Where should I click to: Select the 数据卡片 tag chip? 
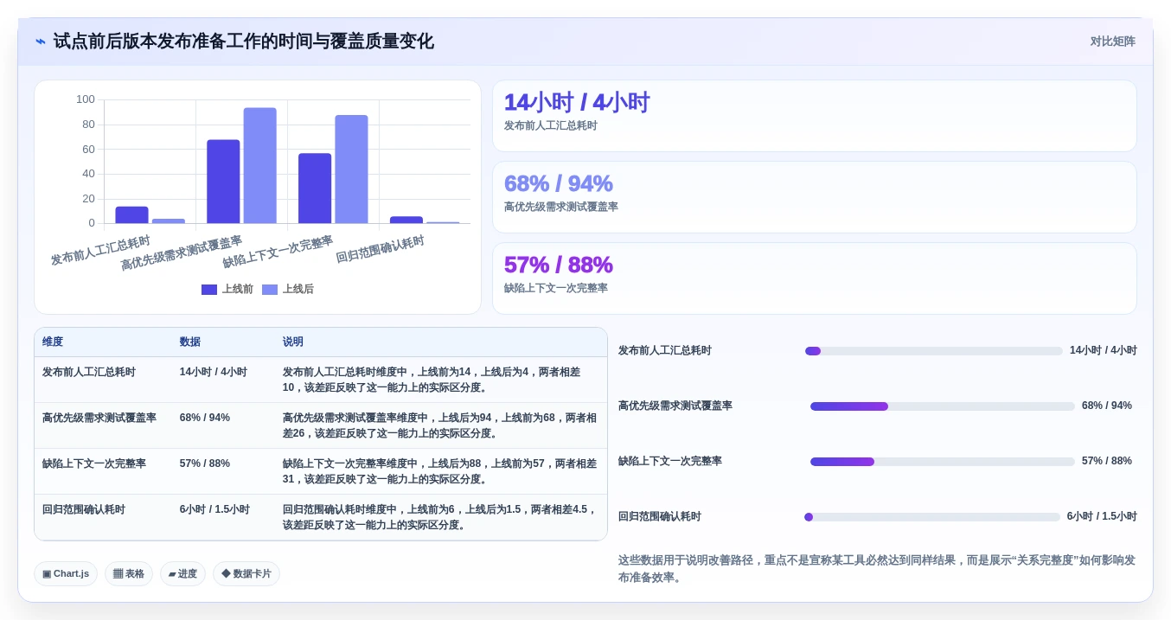click(246, 574)
